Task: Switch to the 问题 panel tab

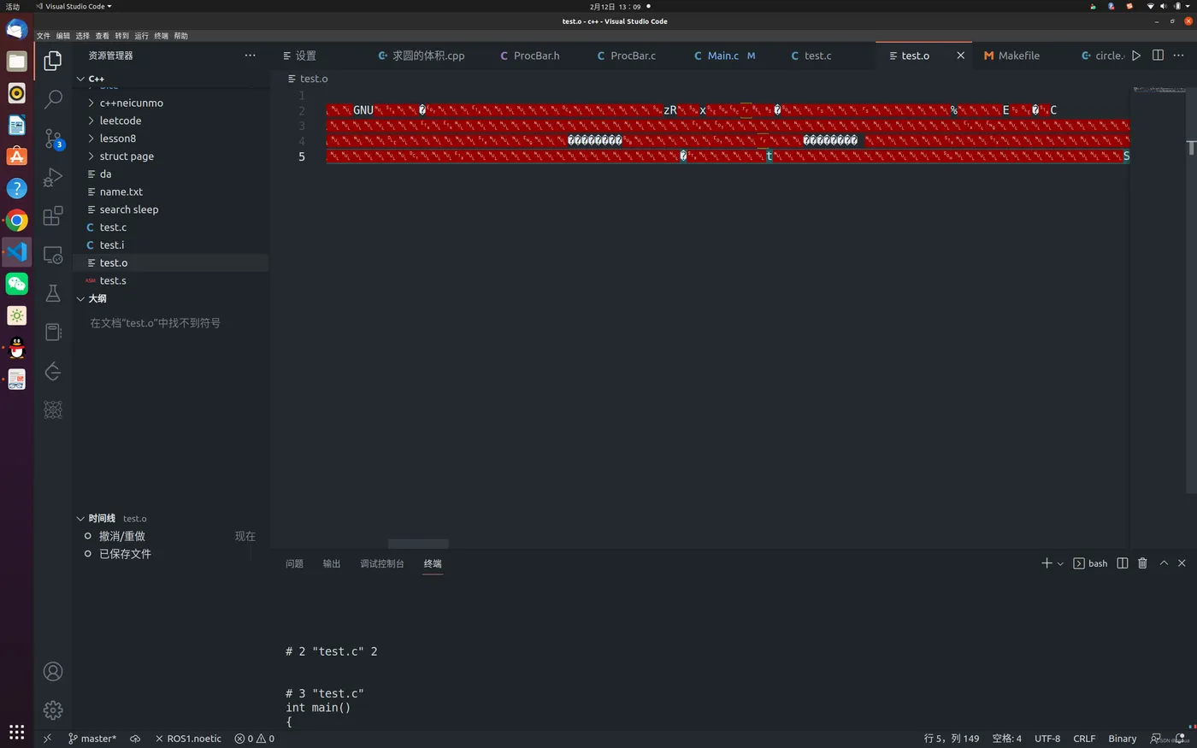Action: (294, 563)
